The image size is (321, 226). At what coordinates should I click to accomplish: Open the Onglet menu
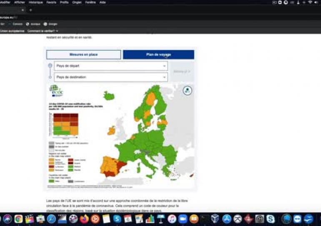tap(77, 2)
